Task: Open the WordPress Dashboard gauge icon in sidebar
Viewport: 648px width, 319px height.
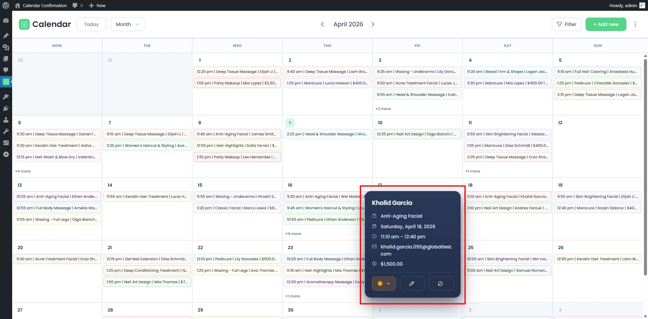Action: pos(6,21)
